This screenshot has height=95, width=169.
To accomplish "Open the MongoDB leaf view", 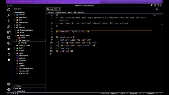I will click(9, 60).
